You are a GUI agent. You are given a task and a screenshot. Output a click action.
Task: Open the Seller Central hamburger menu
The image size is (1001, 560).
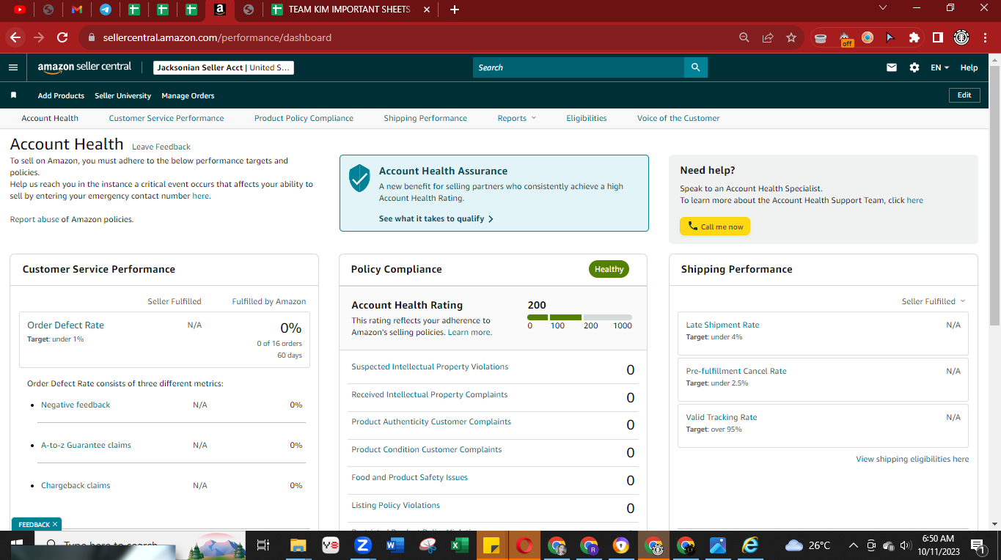point(13,67)
